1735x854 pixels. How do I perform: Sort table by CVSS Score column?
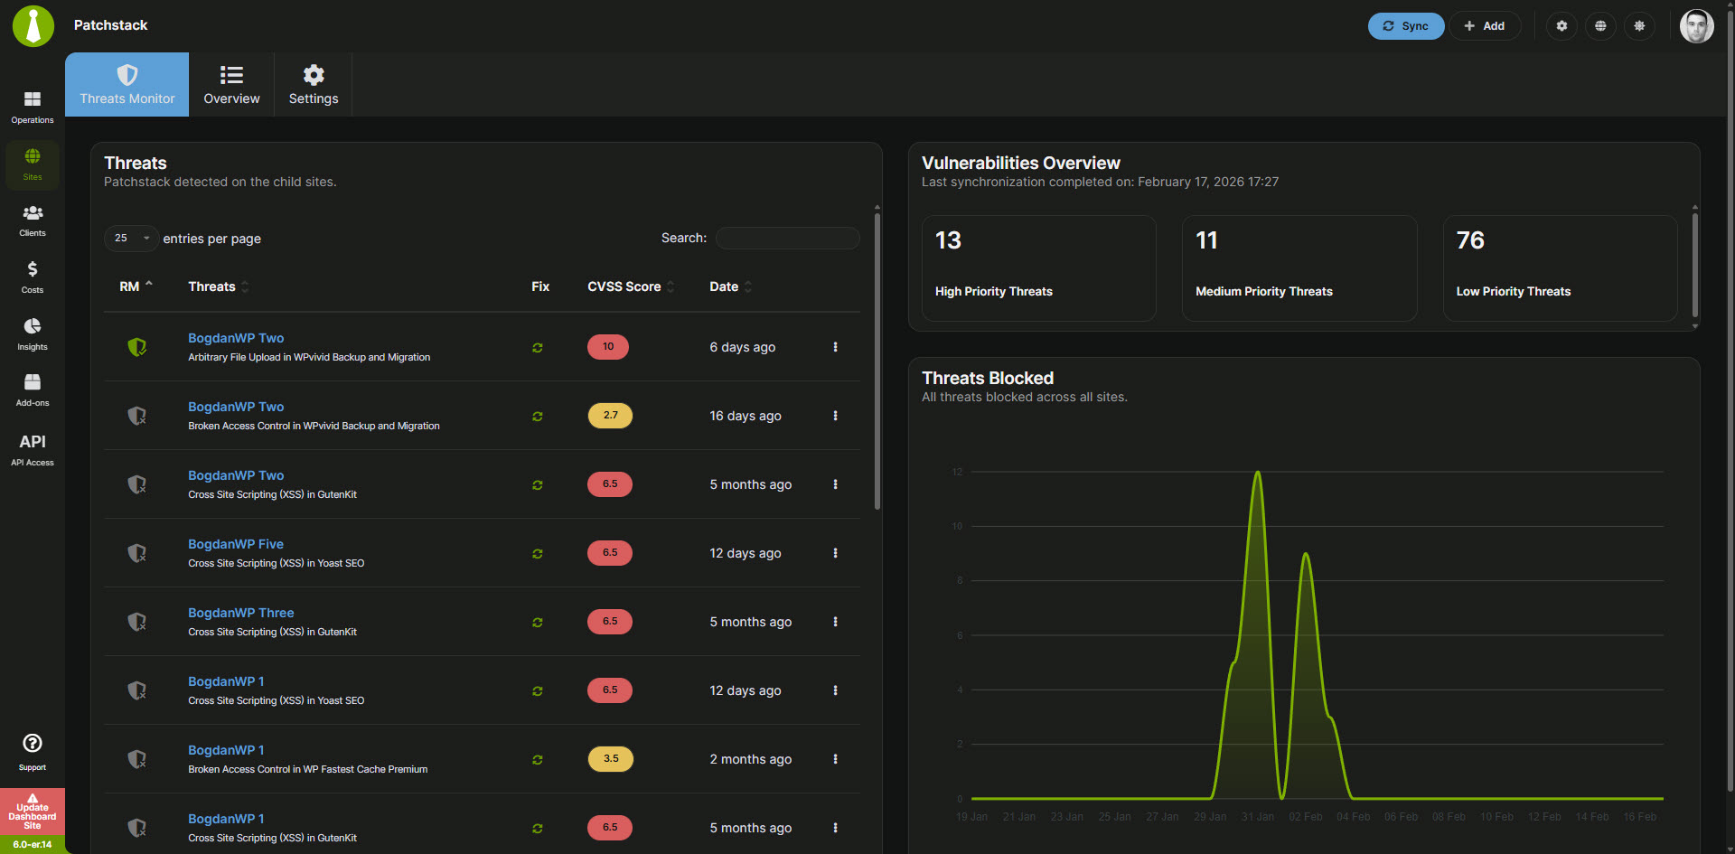pos(631,286)
